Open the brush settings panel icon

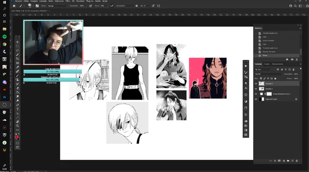tap(37, 6)
